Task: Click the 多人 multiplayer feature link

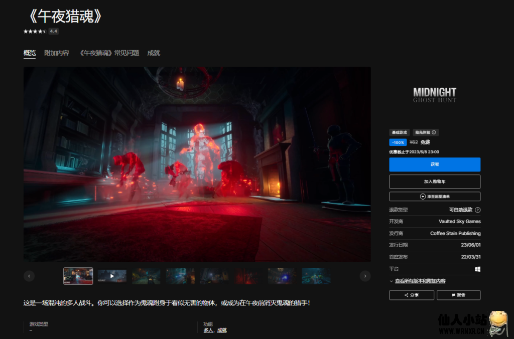Action: 208,330
